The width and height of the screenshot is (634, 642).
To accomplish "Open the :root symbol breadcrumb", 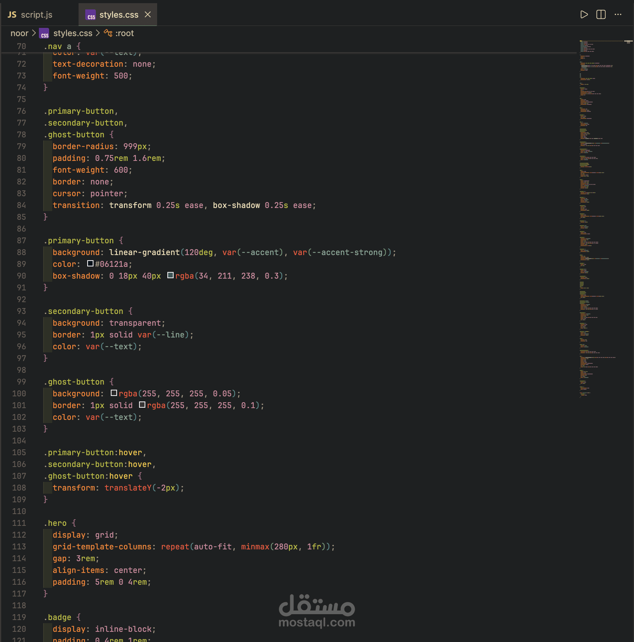I will coord(125,33).
